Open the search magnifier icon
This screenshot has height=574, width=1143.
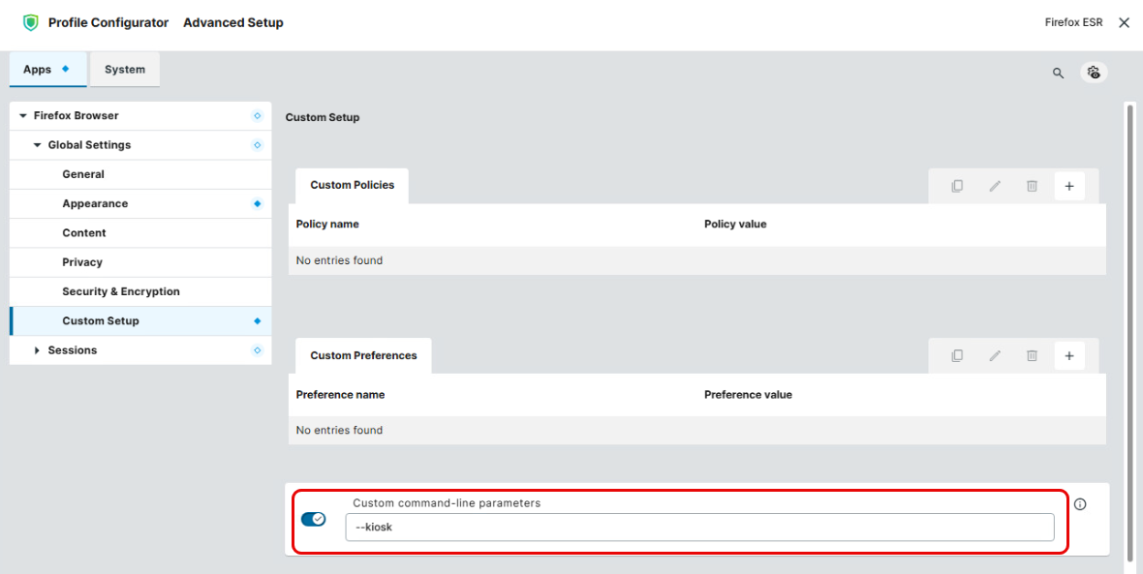click(1058, 73)
